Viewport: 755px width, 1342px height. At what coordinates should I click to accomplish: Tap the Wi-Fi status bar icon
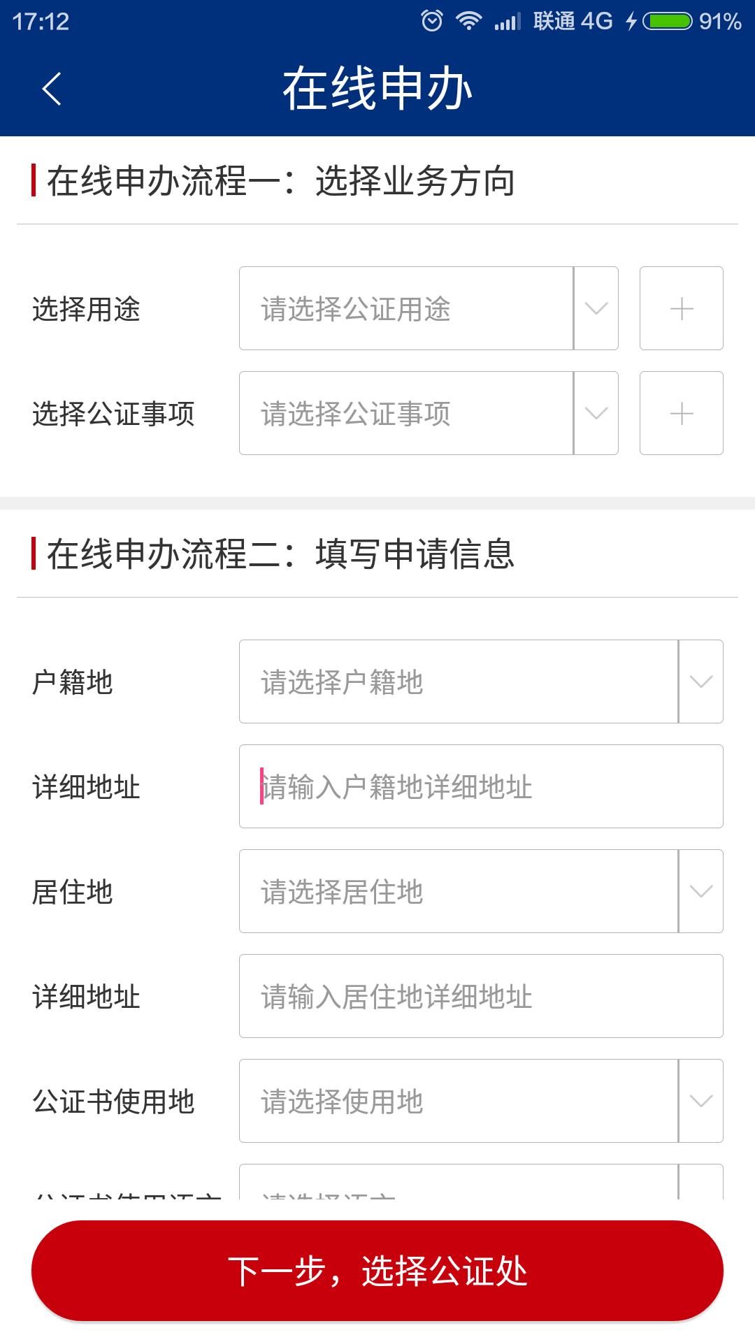(468, 21)
